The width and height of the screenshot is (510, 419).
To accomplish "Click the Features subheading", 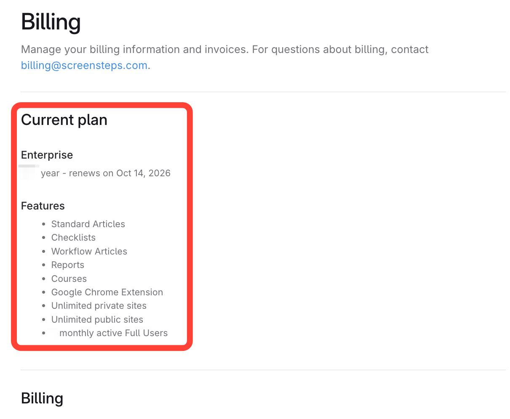I will click(43, 206).
